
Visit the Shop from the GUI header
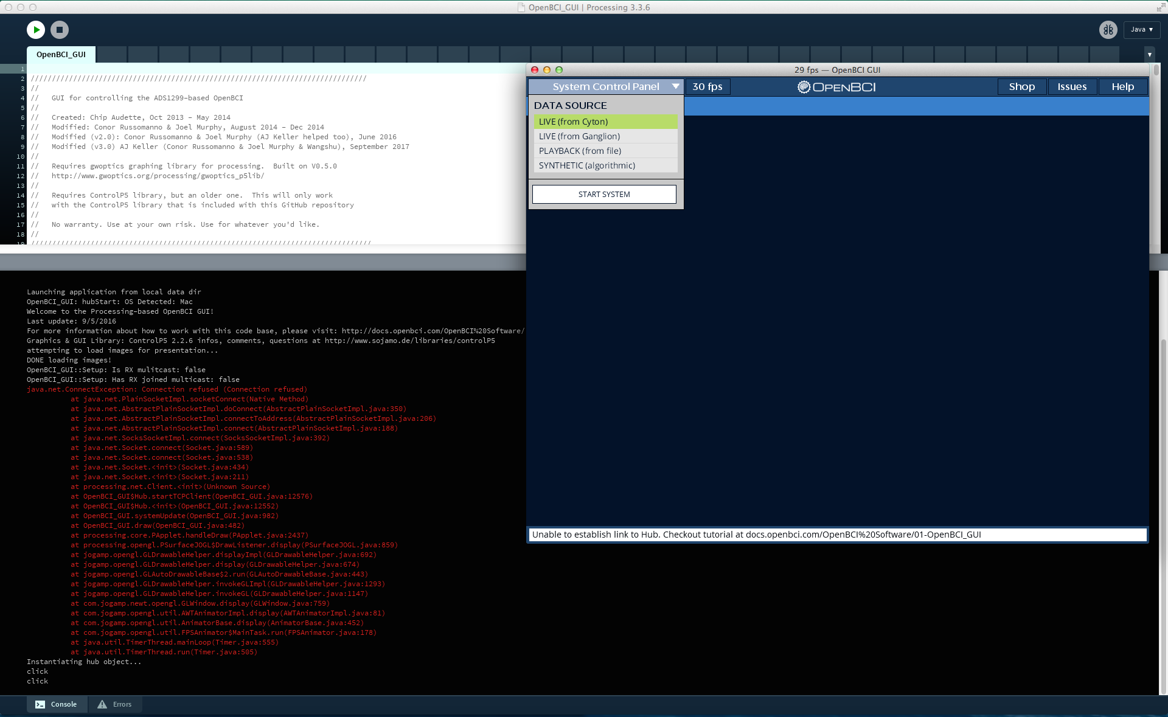tap(1021, 86)
